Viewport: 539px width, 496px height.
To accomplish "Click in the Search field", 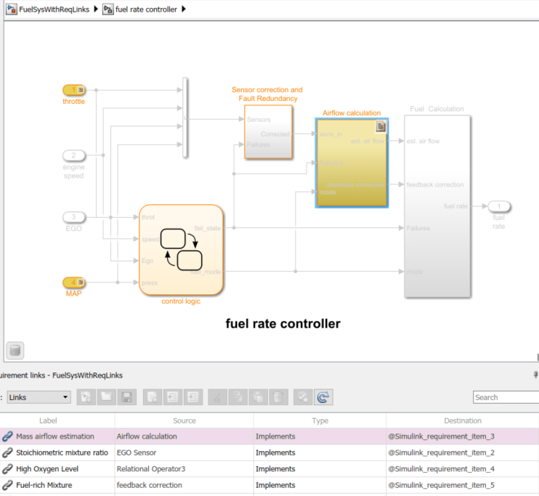I will coord(506,397).
